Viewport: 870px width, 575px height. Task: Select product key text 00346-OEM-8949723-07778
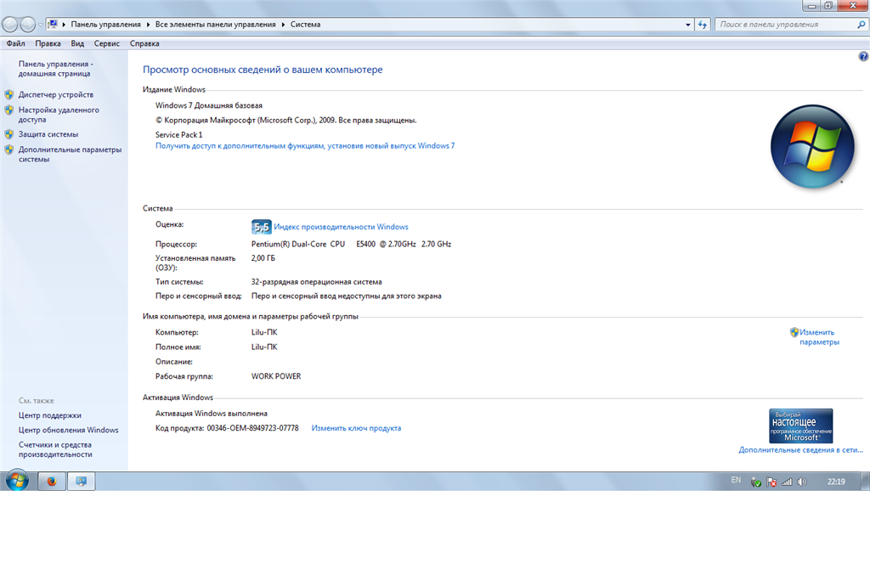pyautogui.click(x=252, y=428)
